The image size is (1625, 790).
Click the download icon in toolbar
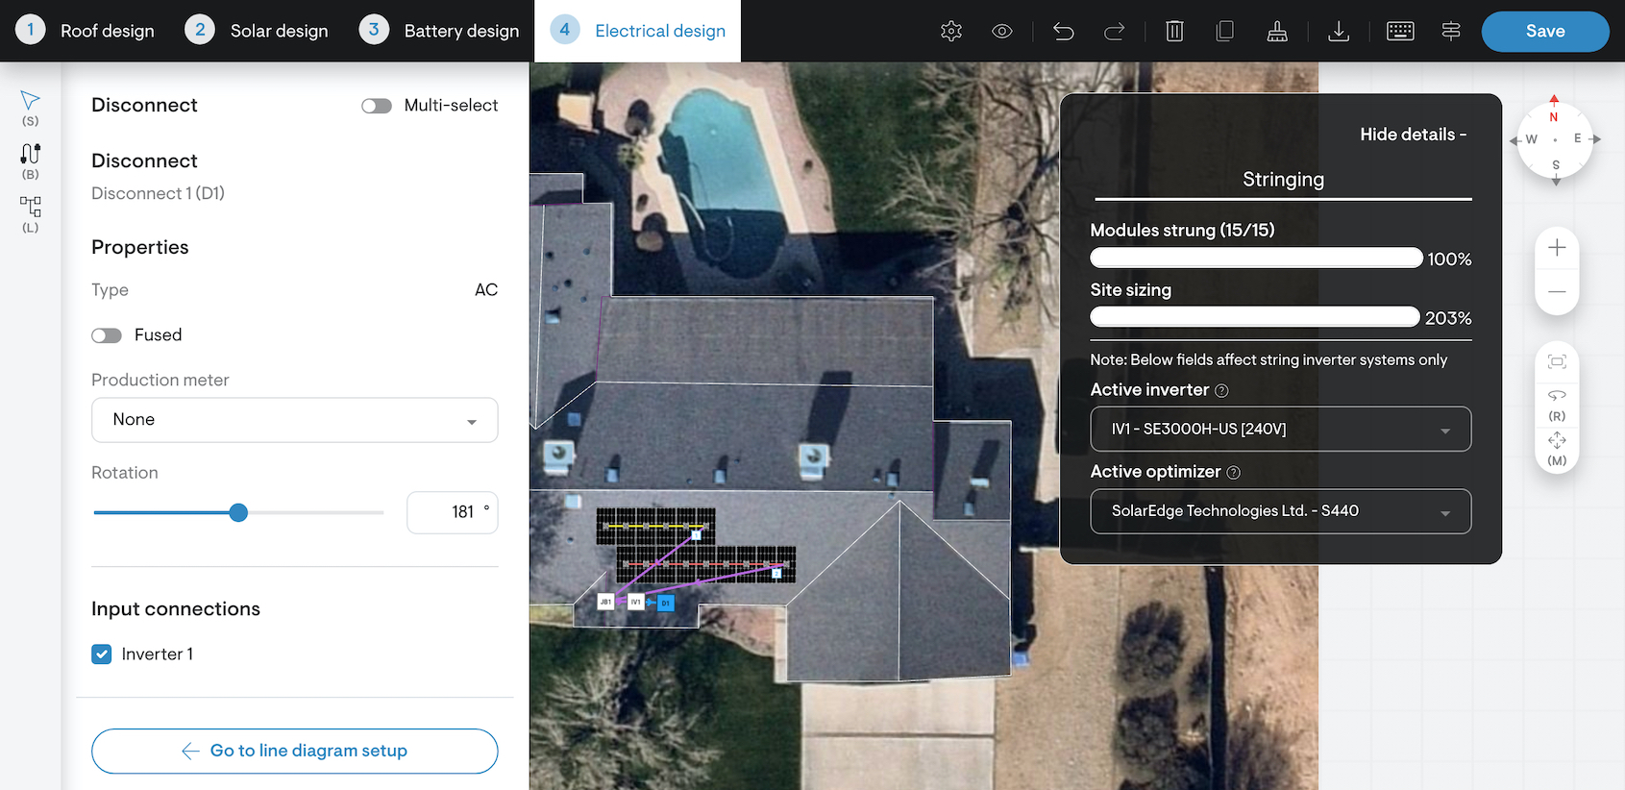pyautogui.click(x=1338, y=31)
